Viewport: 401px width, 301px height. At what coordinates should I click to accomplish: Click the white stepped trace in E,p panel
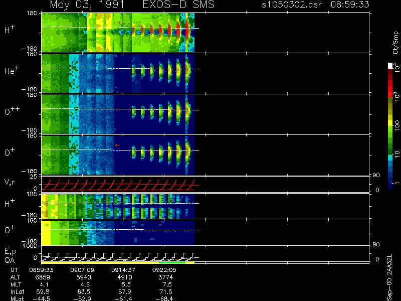tap(120, 256)
